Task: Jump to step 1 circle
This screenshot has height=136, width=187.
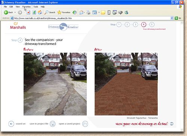Action: (x=119, y=25)
